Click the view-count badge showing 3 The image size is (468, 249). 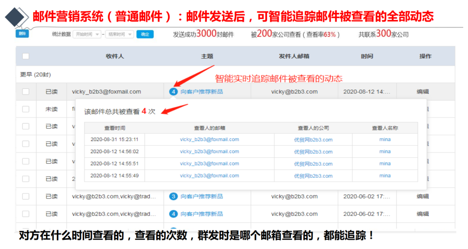point(173,197)
